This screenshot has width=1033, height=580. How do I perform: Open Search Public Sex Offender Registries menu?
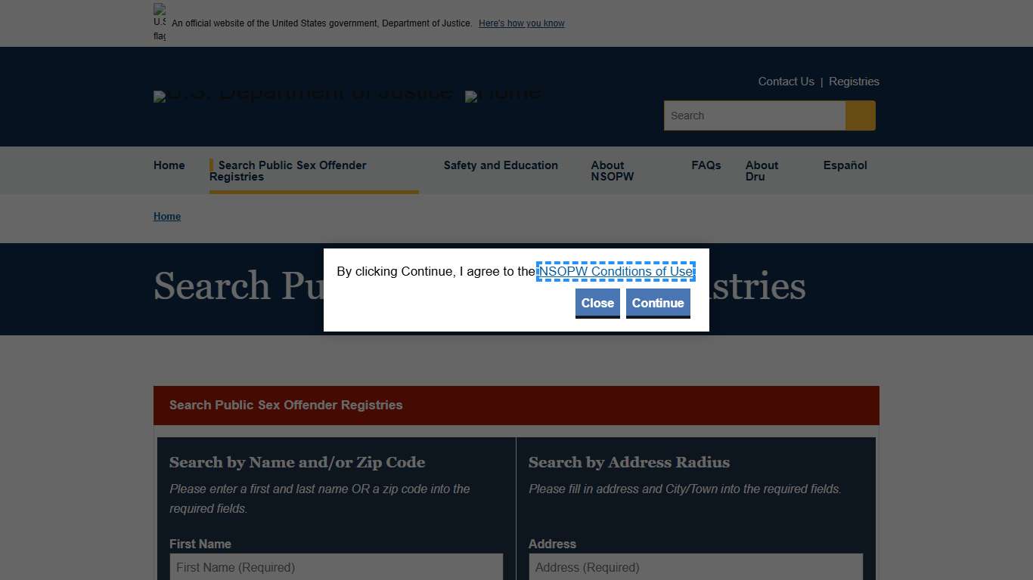(291, 171)
